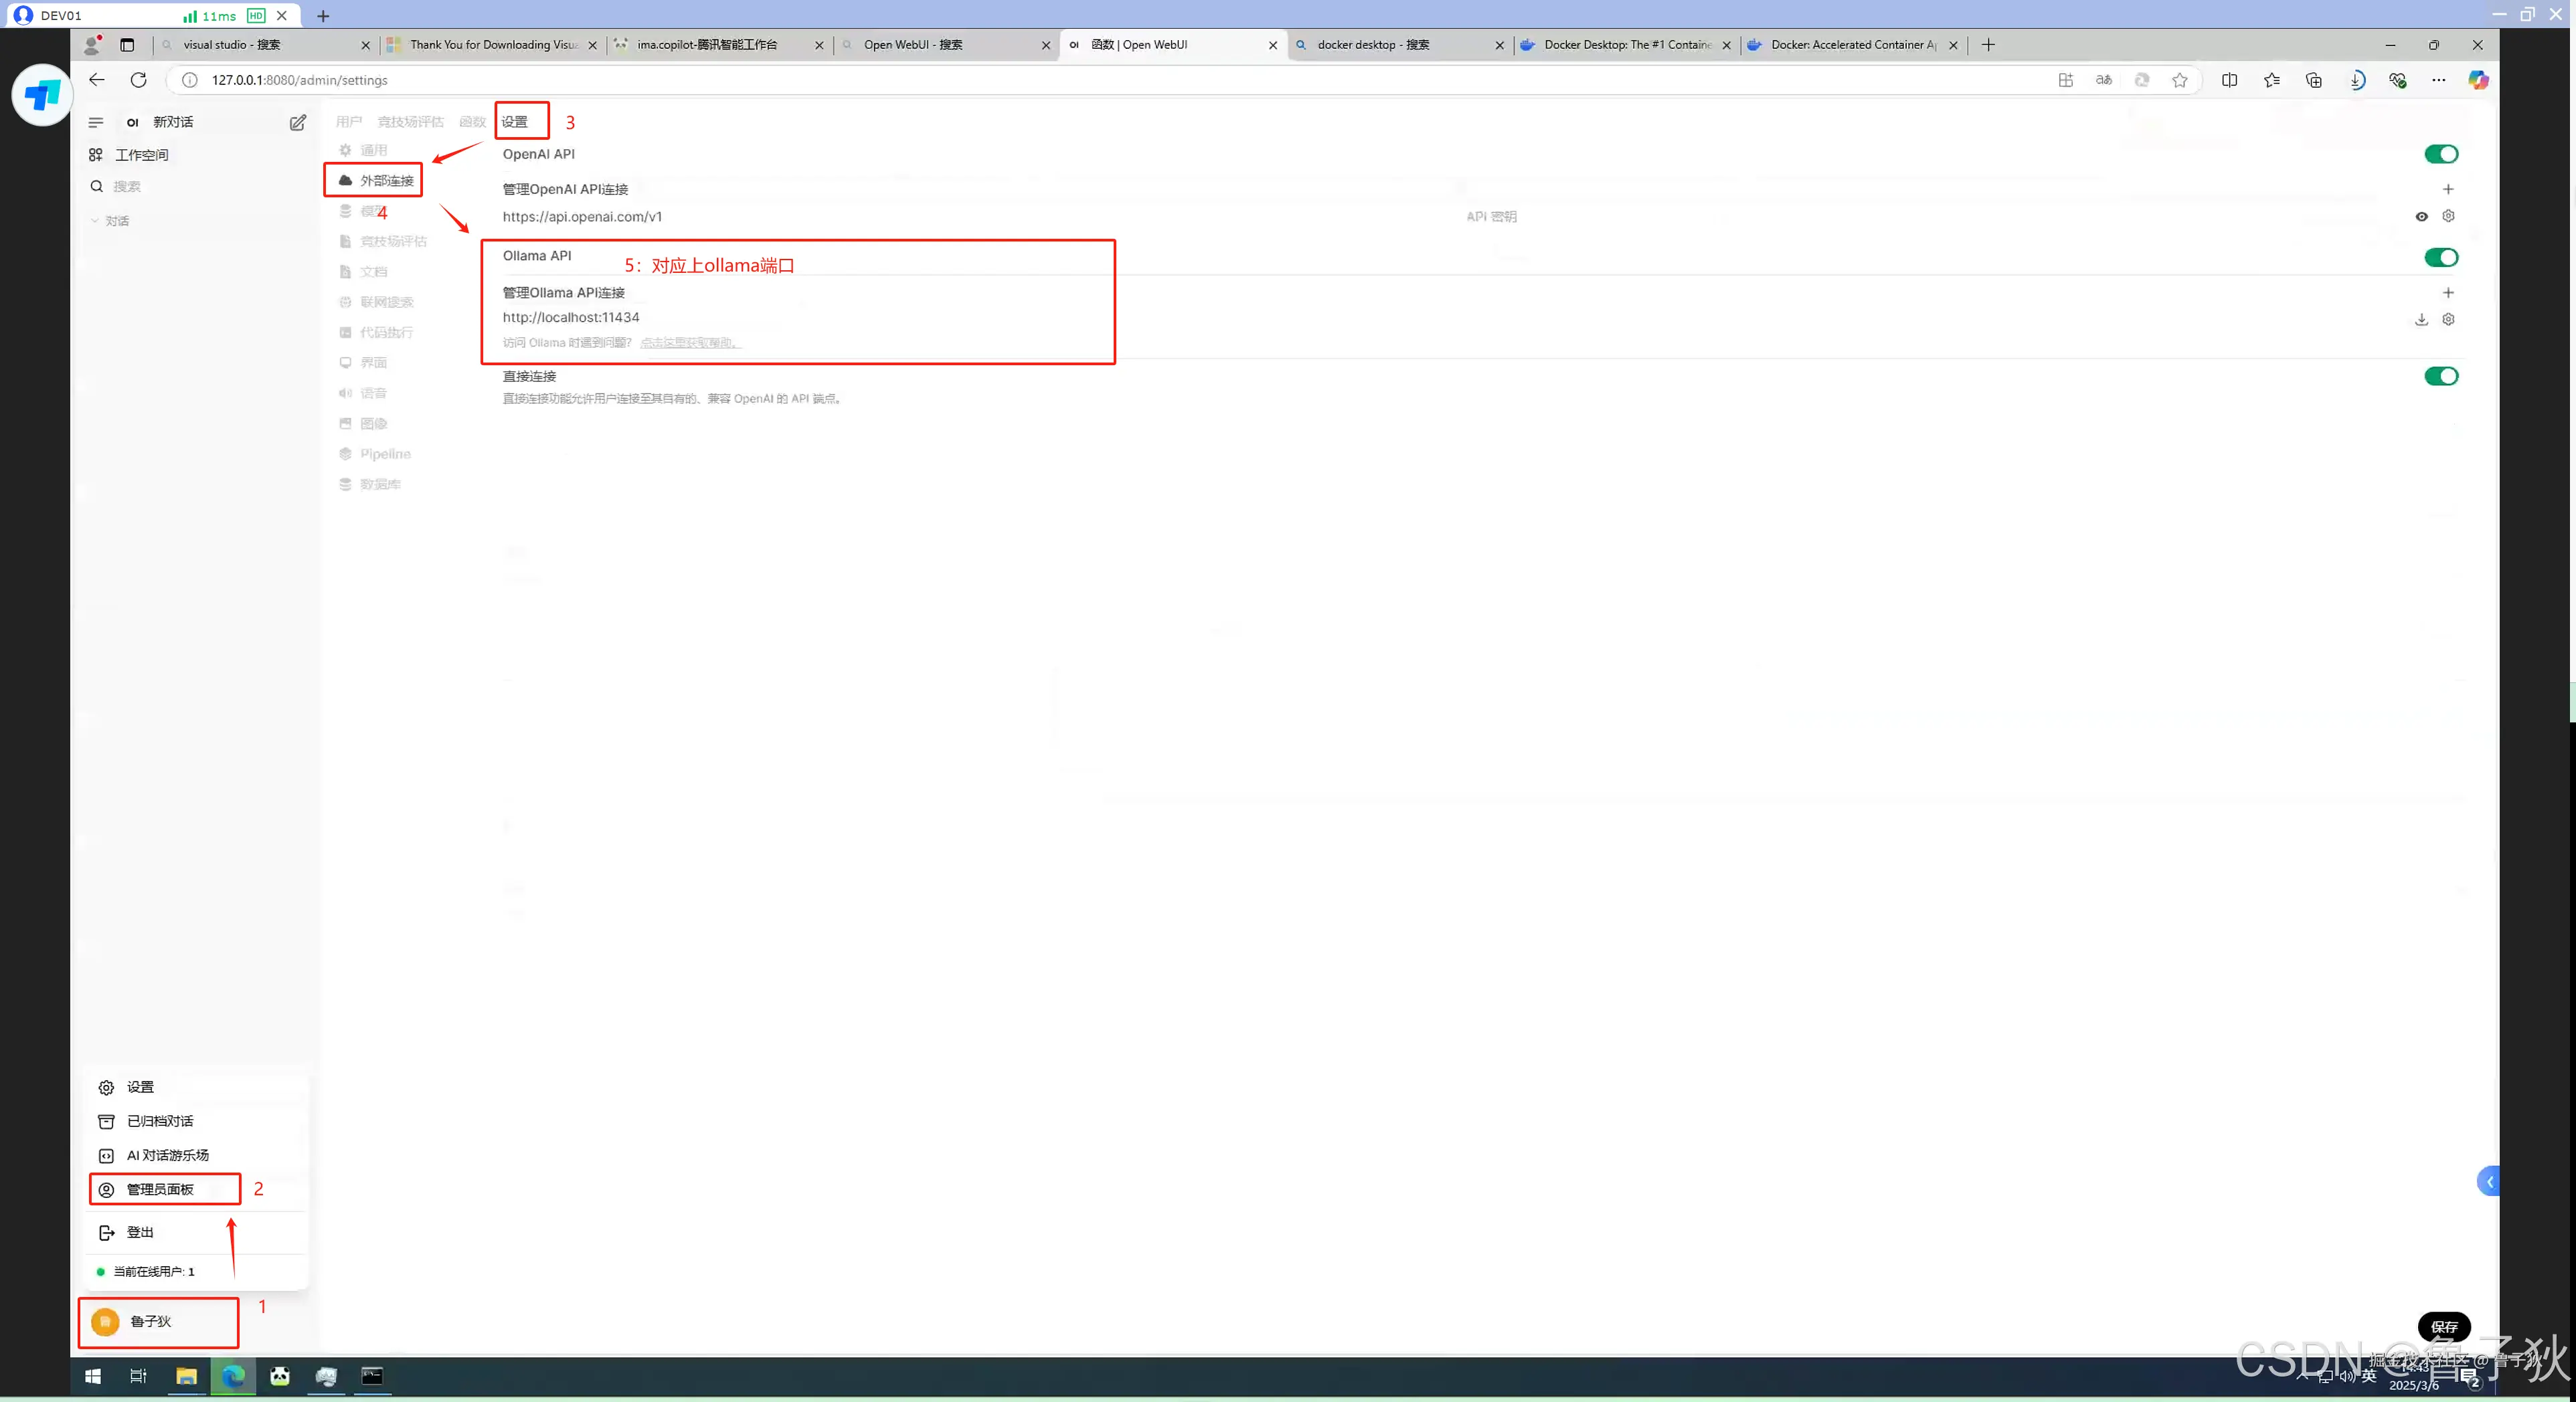Viewport: 2576px width, 1402px height.
Task: Show API key with eye icon
Action: (2421, 217)
